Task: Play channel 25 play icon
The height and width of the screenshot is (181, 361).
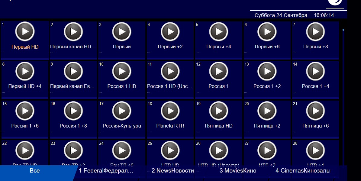Action: click(170, 150)
